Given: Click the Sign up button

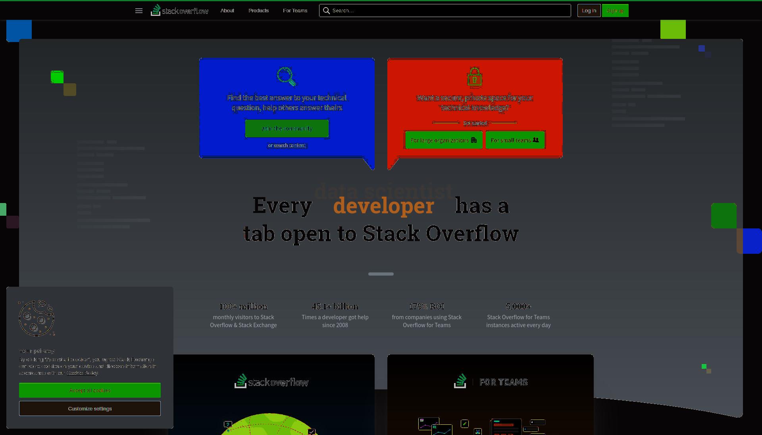Looking at the screenshot, I should tap(615, 11).
